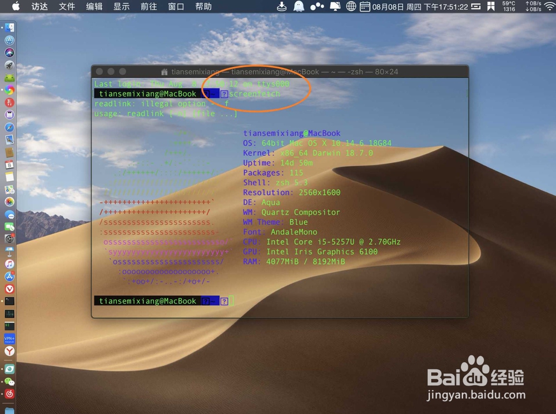Open Notes app in the dock

(x=9, y=177)
